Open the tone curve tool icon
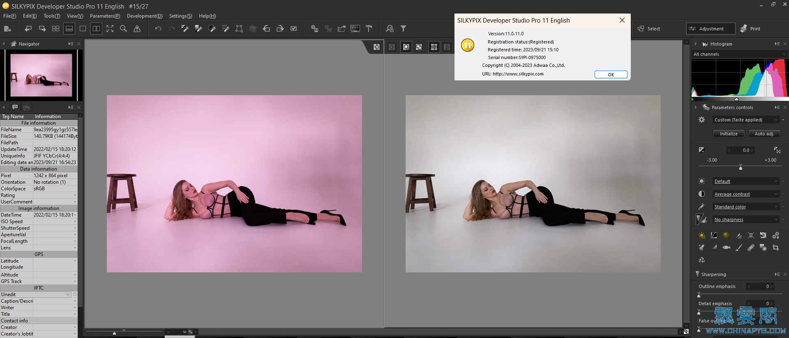The height and width of the screenshot is (338, 789). [x=714, y=235]
